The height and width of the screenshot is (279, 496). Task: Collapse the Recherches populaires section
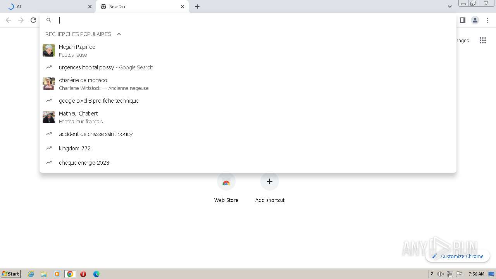click(119, 34)
